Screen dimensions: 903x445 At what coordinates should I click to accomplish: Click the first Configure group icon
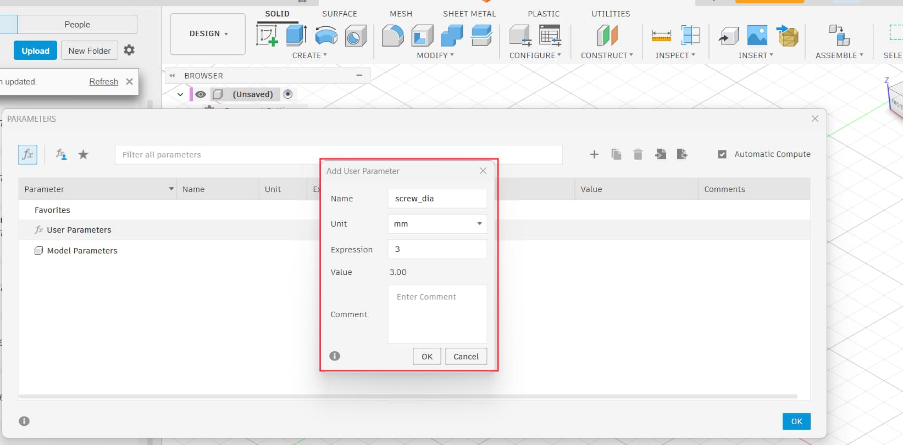(x=520, y=36)
